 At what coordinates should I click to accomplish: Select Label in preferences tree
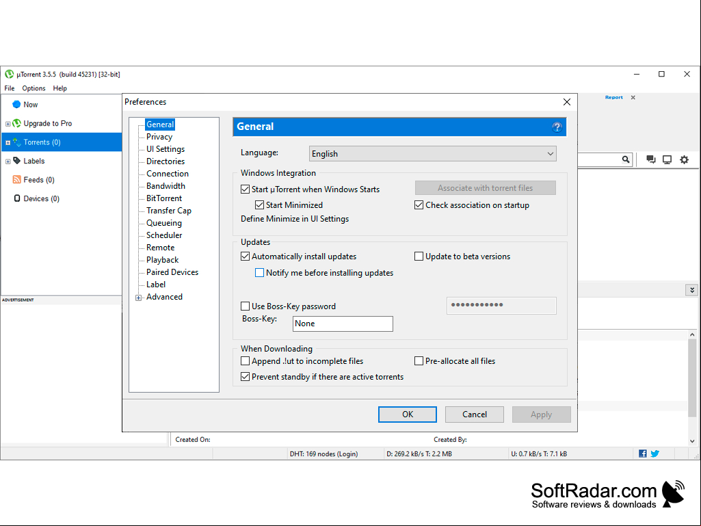click(155, 285)
